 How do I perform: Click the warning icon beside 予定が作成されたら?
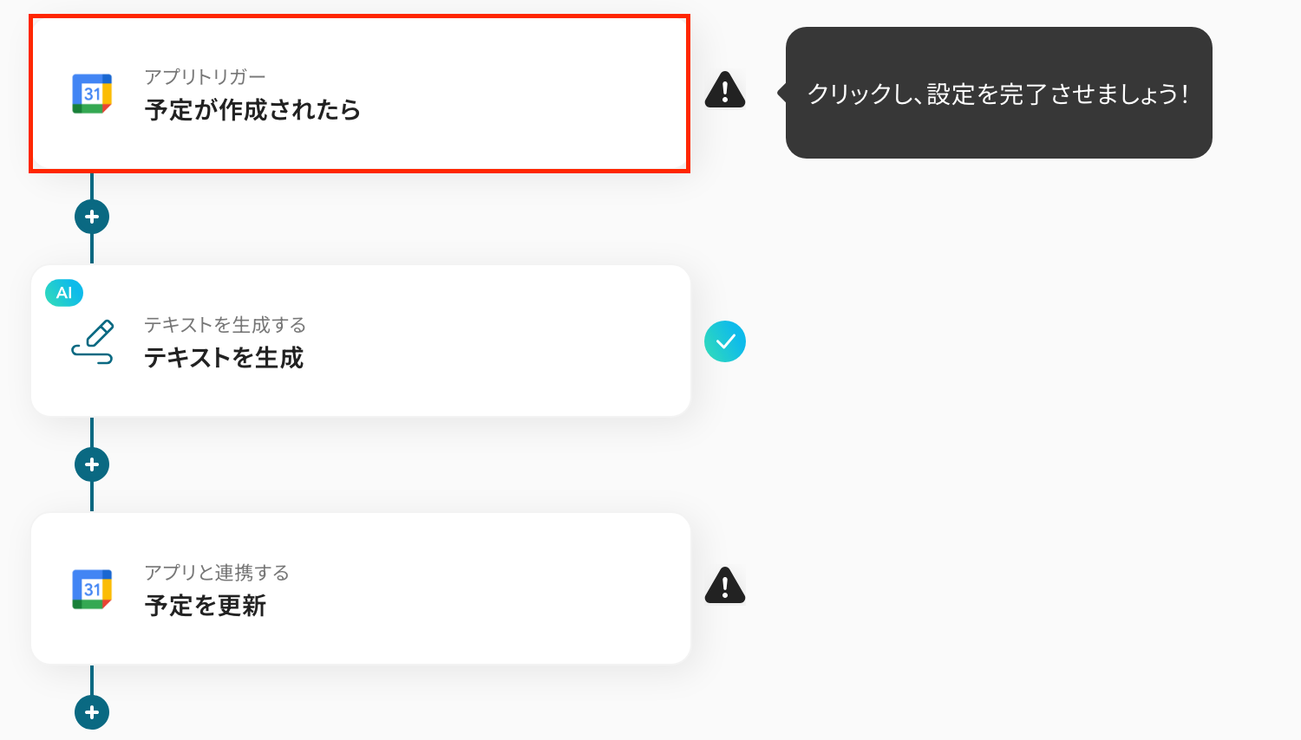coord(725,90)
